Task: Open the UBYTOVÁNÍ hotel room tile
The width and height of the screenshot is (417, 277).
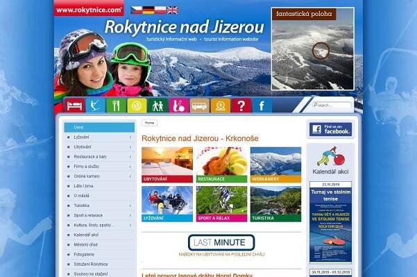Action: point(167,165)
